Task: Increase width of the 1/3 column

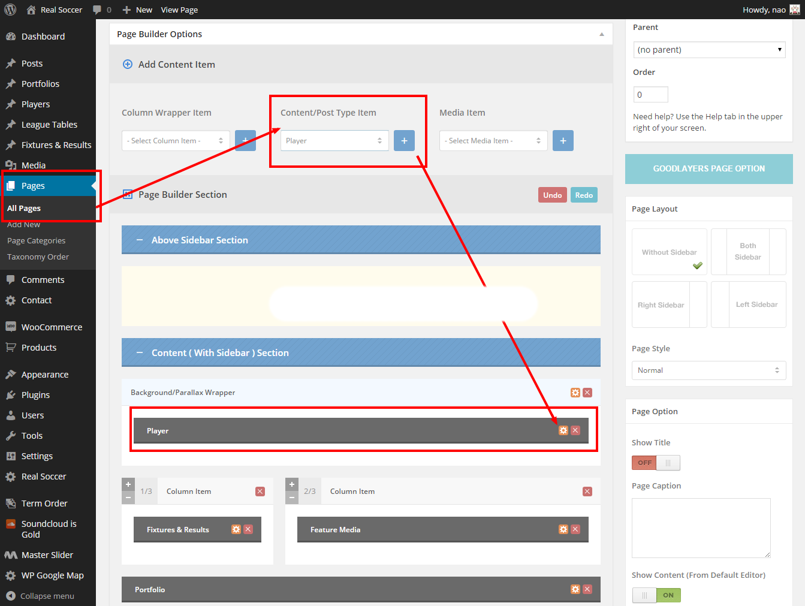Action: point(128,484)
